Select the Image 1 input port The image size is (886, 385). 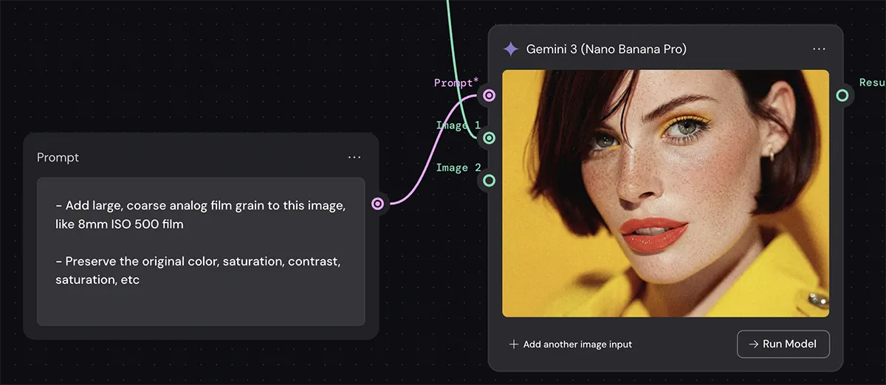[x=489, y=138]
